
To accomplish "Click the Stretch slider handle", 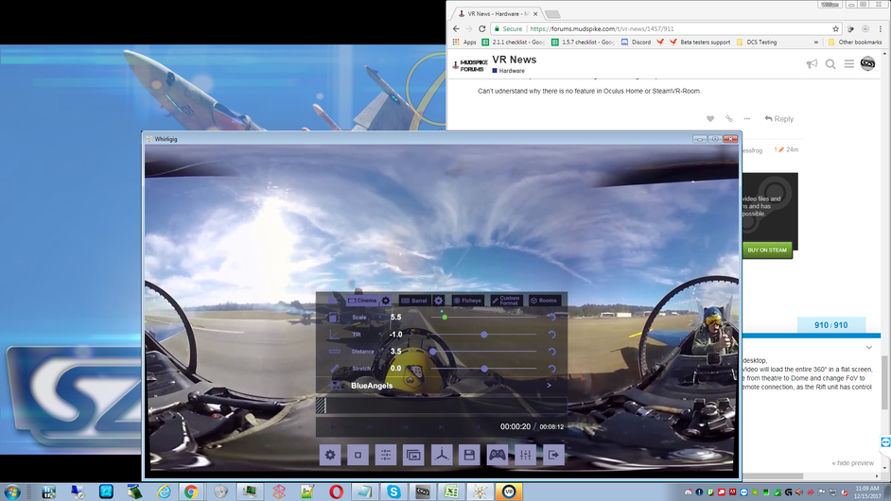I will click(x=484, y=369).
